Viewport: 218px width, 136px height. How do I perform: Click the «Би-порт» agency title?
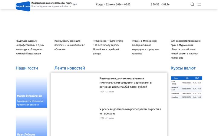(51, 3)
